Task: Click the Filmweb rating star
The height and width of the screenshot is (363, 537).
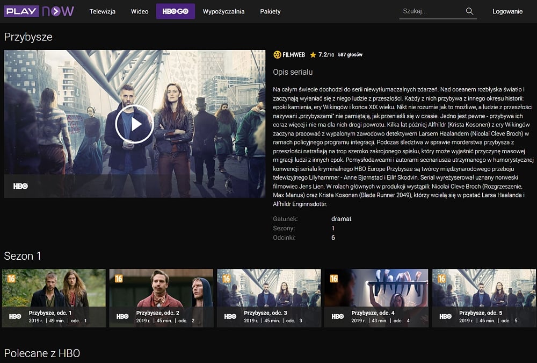Action: pos(313,55)
